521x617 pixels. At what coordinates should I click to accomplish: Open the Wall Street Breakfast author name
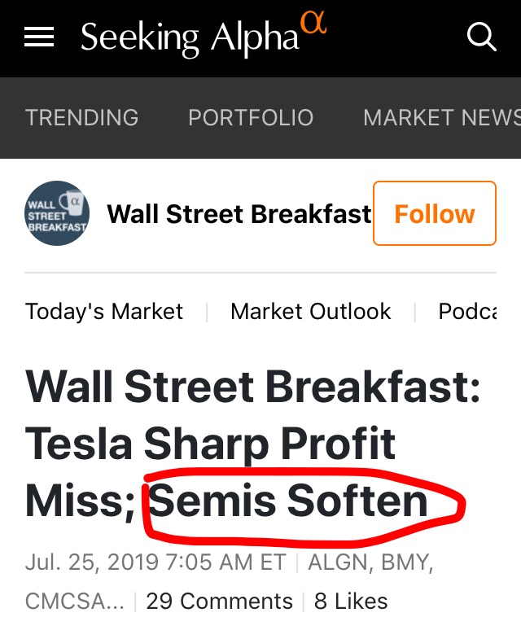point(239,214)
